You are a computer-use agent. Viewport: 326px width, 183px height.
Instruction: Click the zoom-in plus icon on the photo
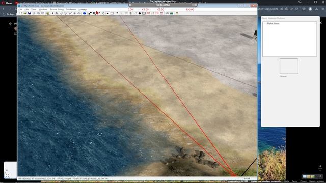tap(320, 166)
